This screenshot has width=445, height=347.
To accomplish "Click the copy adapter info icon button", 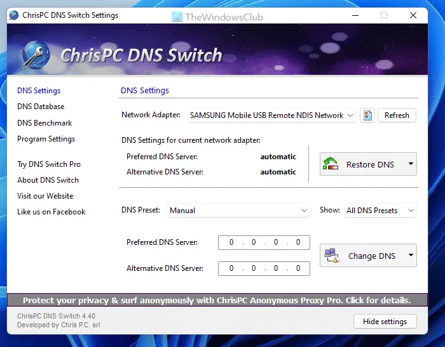I will [367, 115].
